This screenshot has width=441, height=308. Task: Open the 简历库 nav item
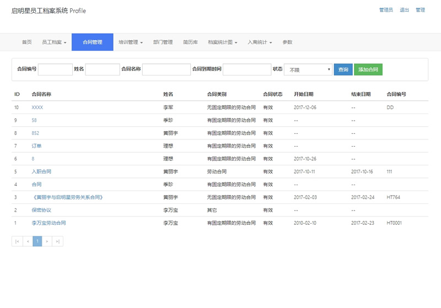[190, 42]
